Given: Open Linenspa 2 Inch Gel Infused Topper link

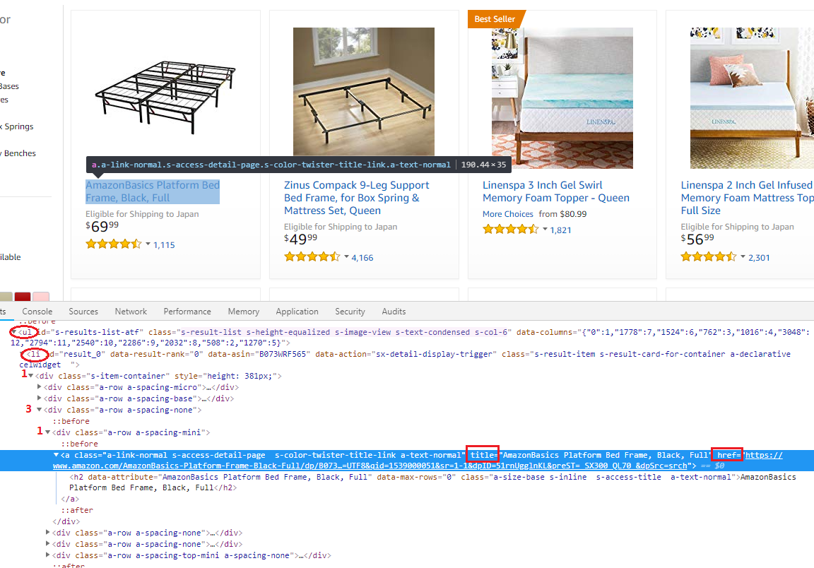Looking at the screenshot, I should (747, 198).
